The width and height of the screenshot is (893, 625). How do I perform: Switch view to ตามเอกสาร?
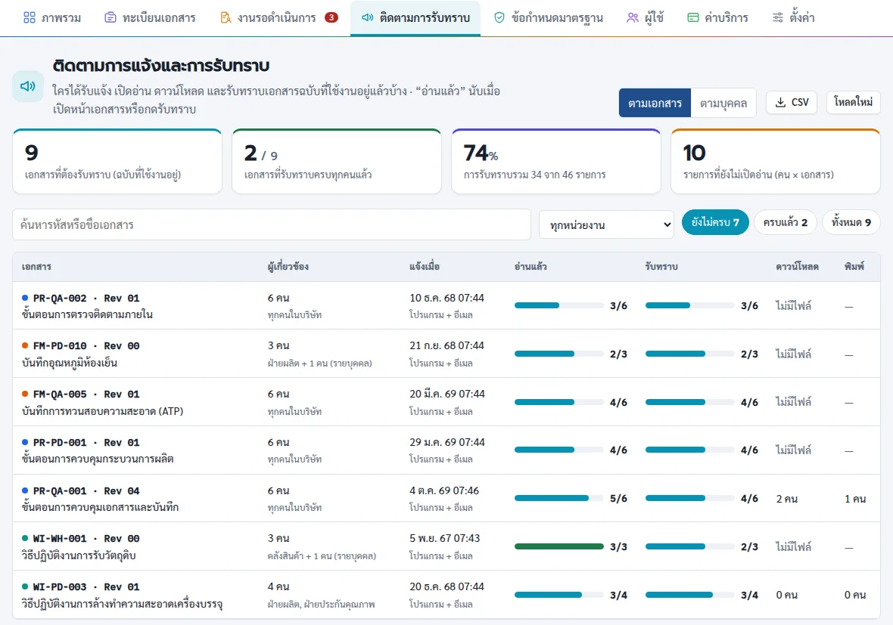click(655, 103)
